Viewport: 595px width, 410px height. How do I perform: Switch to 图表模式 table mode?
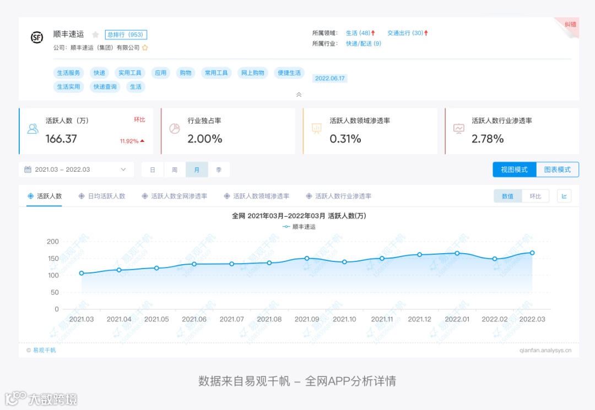coord(558,170)
